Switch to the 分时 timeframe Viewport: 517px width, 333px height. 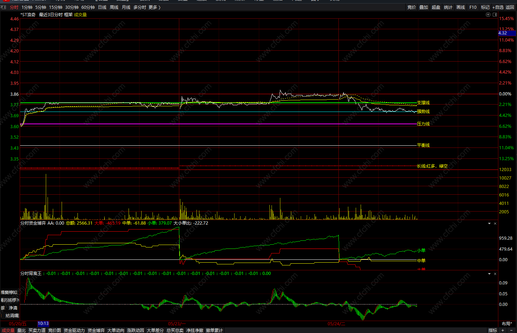point(14,7)
